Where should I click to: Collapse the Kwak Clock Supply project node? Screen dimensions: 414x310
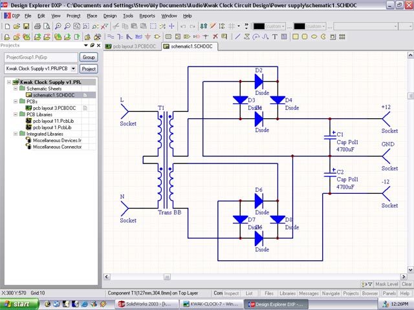[9, 82]
